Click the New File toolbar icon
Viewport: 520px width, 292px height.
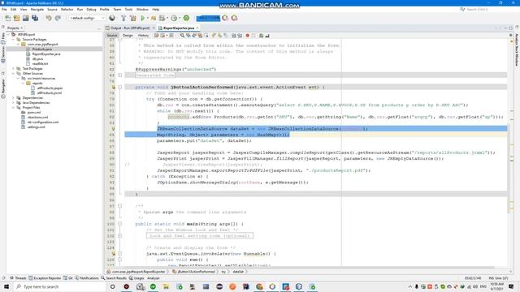[x=7, y=18]
